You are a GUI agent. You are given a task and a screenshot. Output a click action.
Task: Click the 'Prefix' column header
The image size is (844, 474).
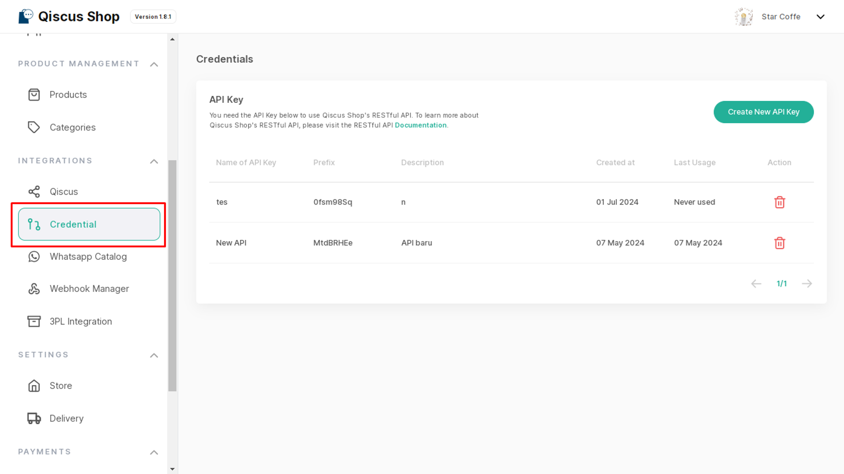point(324,162)
